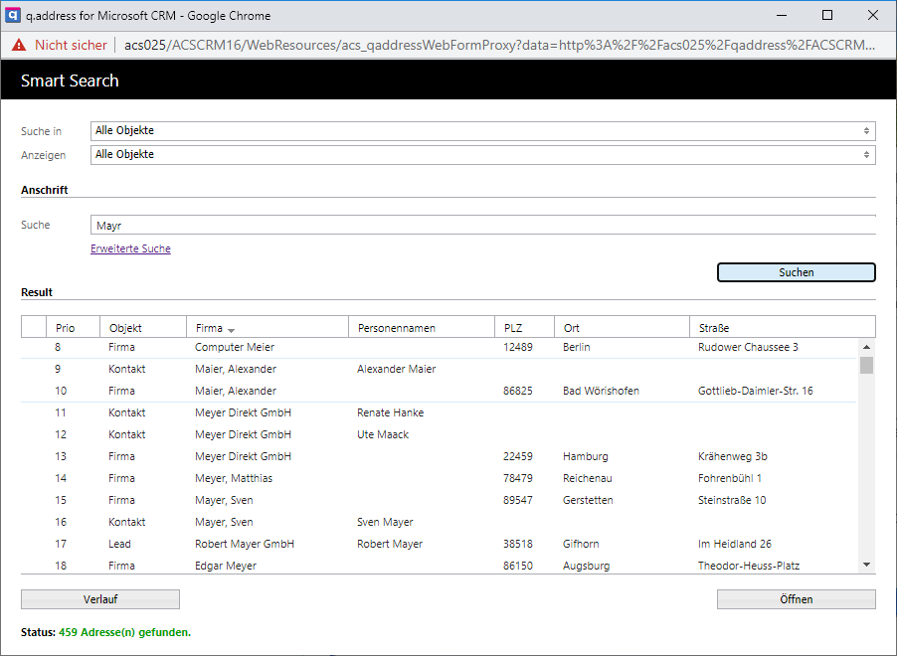The height and width of the screenshot is (656, 897).
Task: Select the 'Alexander Maier' contact name
Action: [x=397, y=369]
